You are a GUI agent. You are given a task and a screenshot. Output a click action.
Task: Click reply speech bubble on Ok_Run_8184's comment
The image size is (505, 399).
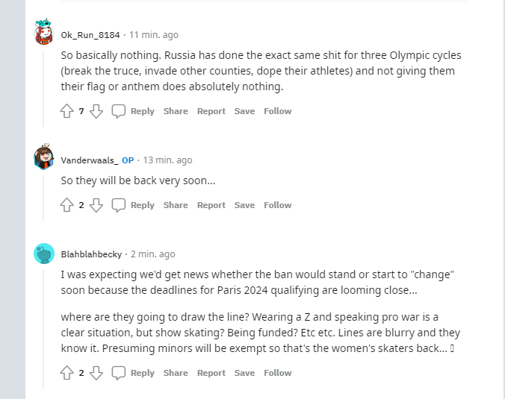point(119,111)
